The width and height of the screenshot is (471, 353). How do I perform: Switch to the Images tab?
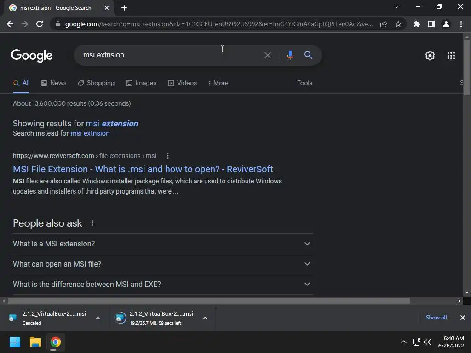click(141, 83)
